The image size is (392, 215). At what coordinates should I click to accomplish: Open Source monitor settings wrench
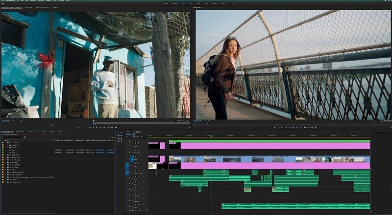click(x=178, y=121)
